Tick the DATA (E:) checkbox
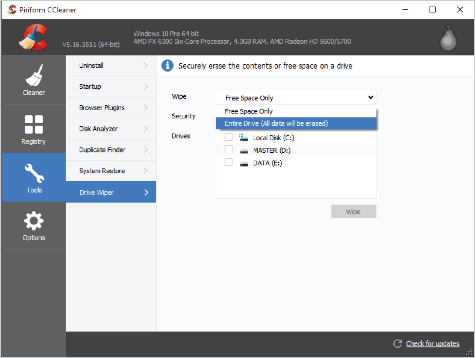 coord(229,162)
